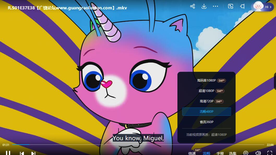Pause the video playback
276x155 pixels.
8,153
